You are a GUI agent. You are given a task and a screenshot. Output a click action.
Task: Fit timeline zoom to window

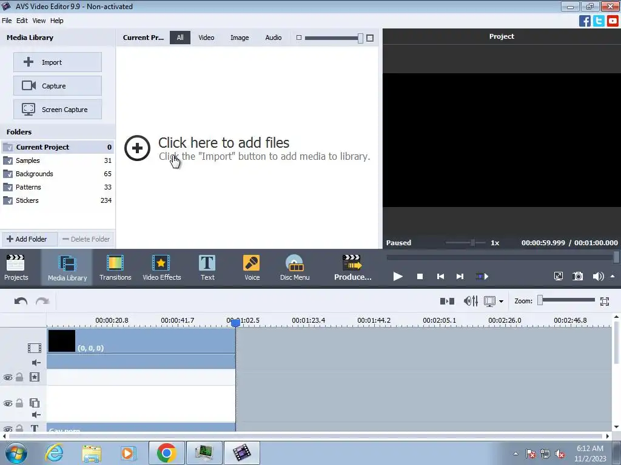point(605,302)
